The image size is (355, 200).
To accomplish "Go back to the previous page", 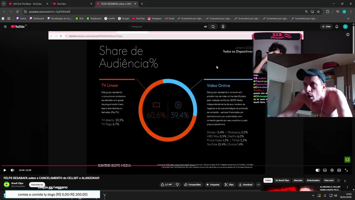I will click(4, 12).
